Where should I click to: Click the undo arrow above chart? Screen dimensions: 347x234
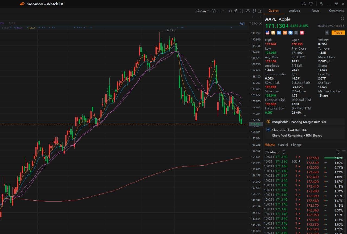(x=253, y=17)
